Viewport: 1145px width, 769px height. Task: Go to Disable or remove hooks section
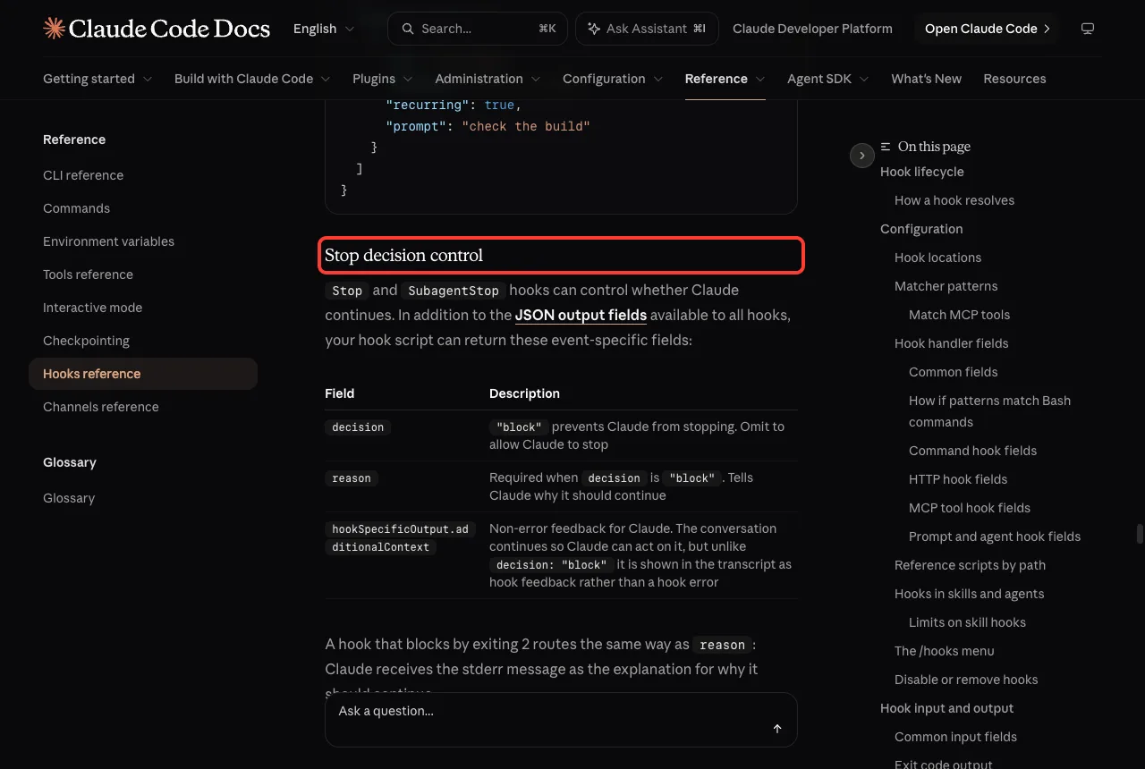966,680
